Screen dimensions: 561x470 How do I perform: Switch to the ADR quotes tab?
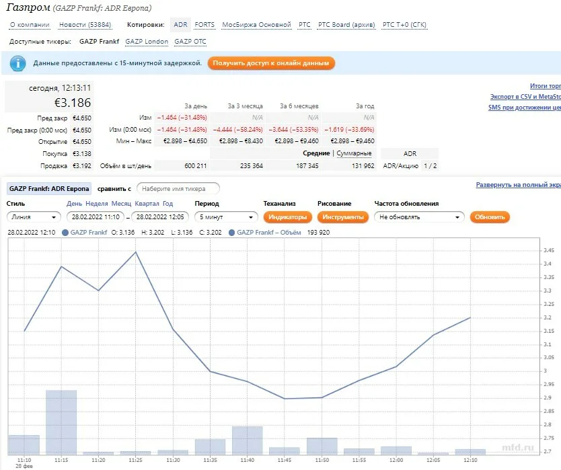[180, 25]
